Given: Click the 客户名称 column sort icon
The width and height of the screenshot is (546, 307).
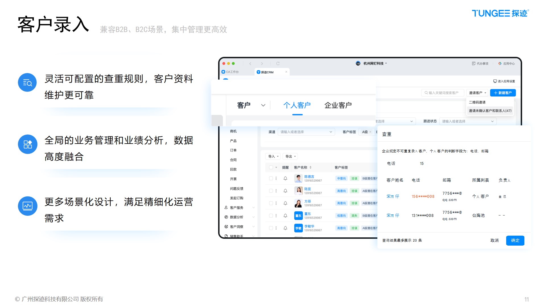Looking at the screenshot, I should [x=311, y=167].
